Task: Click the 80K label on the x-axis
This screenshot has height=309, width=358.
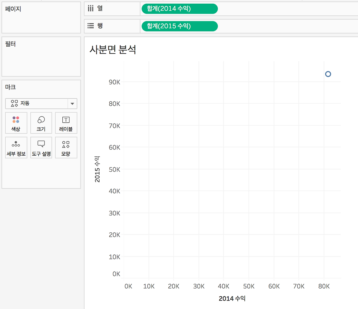Action: [324, 286]
